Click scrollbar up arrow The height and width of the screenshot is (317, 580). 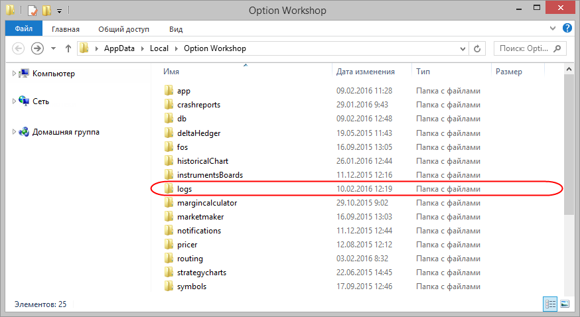tap(569, 69)
